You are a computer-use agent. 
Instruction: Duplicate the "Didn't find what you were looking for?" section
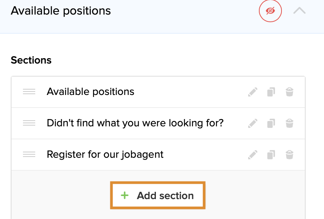pos(271,123)
